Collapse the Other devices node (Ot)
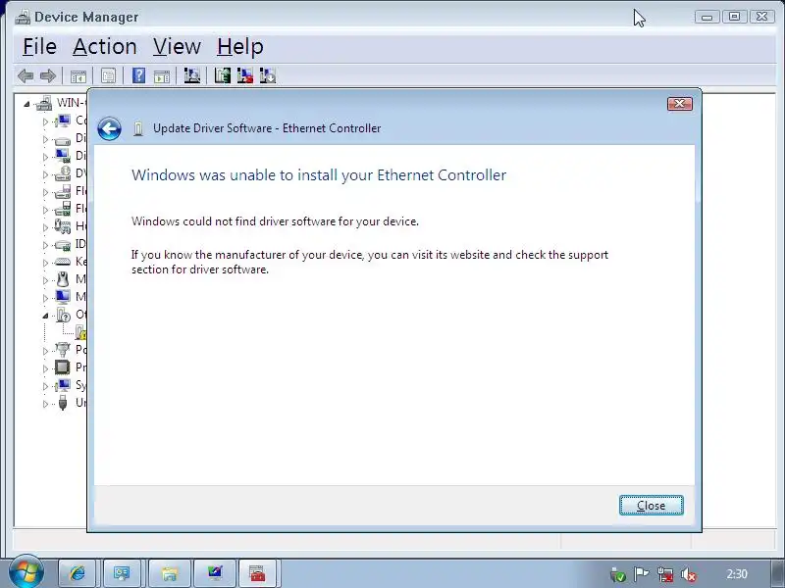Viewport: 785px width, 588px height. 45,316
